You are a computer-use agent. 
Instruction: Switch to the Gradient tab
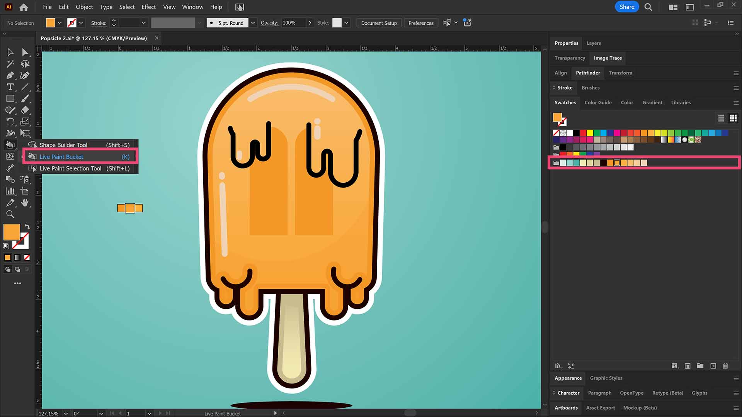coord(652,103)
